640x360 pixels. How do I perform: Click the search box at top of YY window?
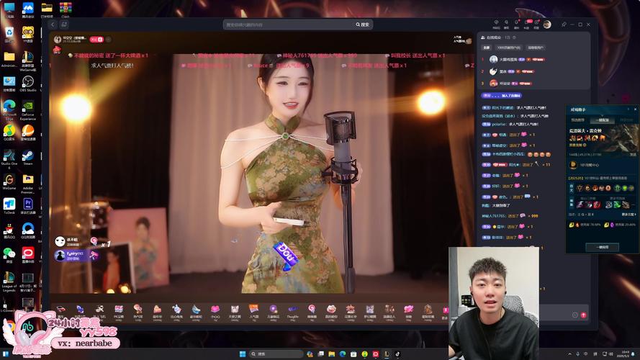[x=288, y=24]
